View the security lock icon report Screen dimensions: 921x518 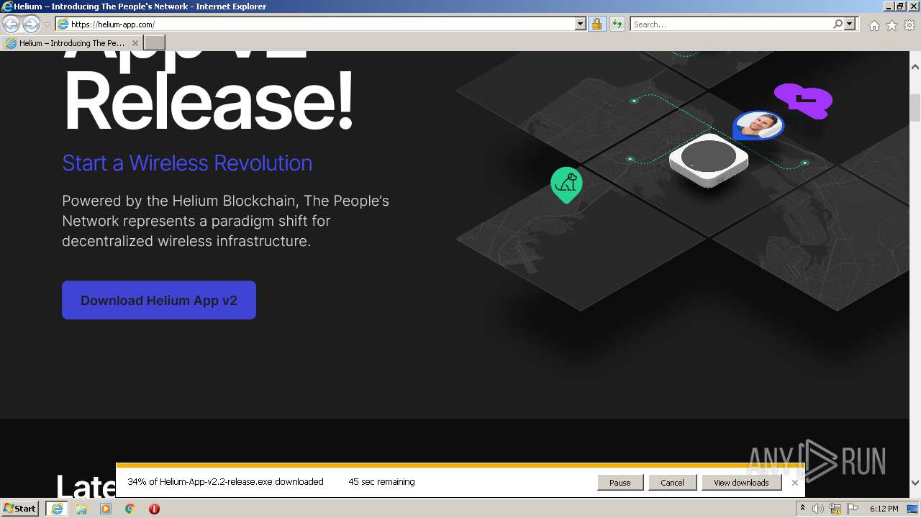[596, 24]
